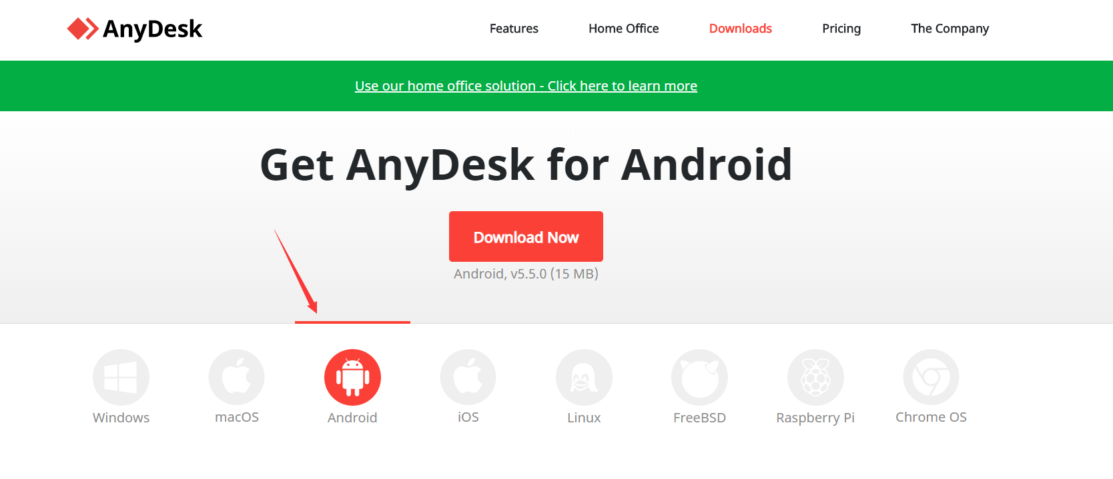
Task: Click the red Android robot icon
Action: [352, 377]
